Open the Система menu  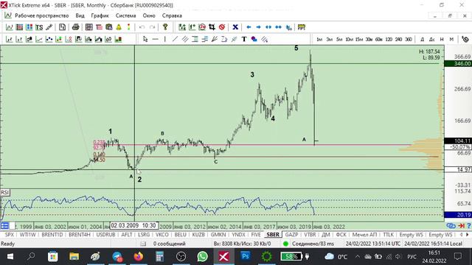(x=125, y=15)
